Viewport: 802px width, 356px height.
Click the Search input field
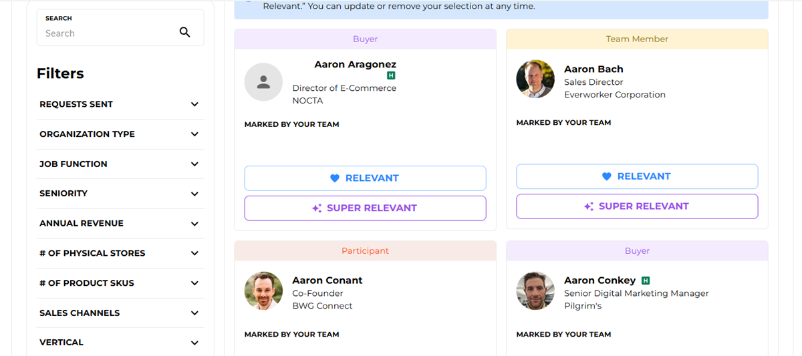coord(107,33)
